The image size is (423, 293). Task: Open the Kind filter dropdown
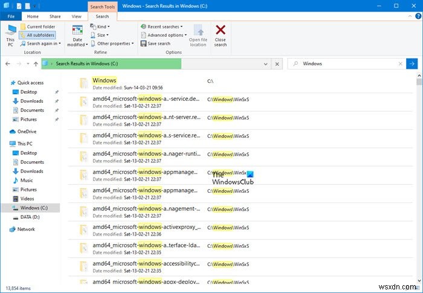pyautogui.click(x=100, y=27)
